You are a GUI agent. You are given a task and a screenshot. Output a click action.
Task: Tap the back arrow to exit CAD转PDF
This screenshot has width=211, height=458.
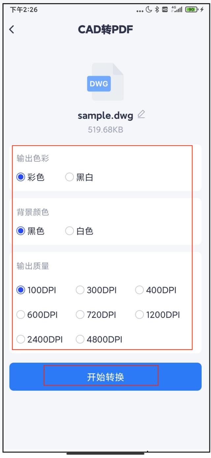[x=12, y=29]
